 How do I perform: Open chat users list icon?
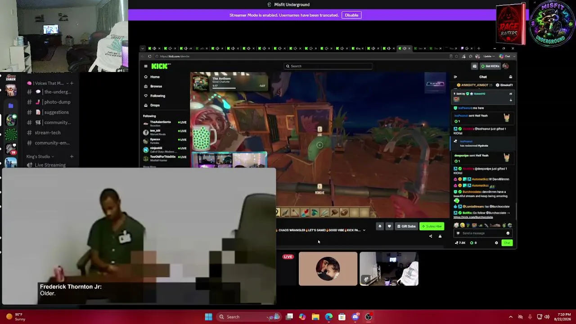pos(510,77)
